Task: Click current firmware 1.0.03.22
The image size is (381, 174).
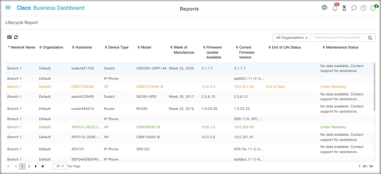Action: coord(242,109)
